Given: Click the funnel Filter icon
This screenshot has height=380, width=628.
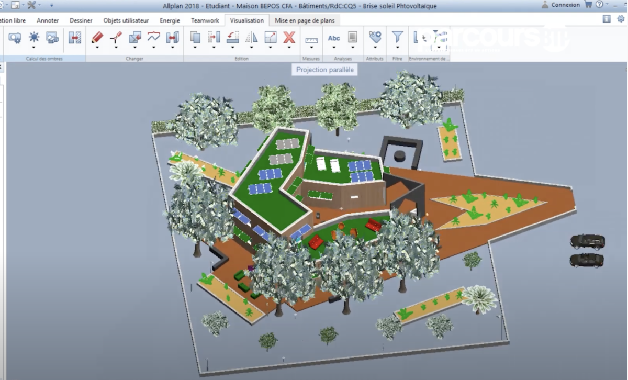Looking at the screenshot, I should [x=398, y=37].
